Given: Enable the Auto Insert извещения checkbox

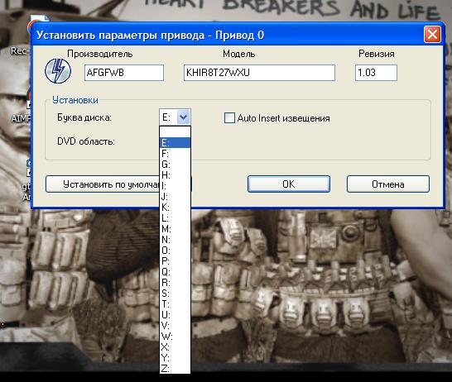Looking at the screenshot, I should 229,118.
